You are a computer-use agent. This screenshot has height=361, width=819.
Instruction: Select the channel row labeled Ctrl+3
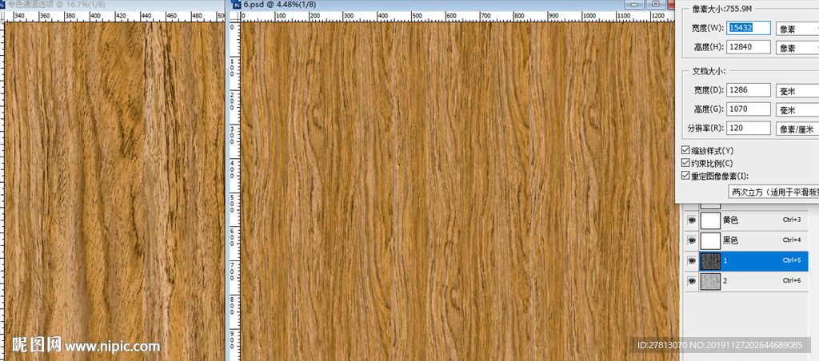(x=746, y=220)
